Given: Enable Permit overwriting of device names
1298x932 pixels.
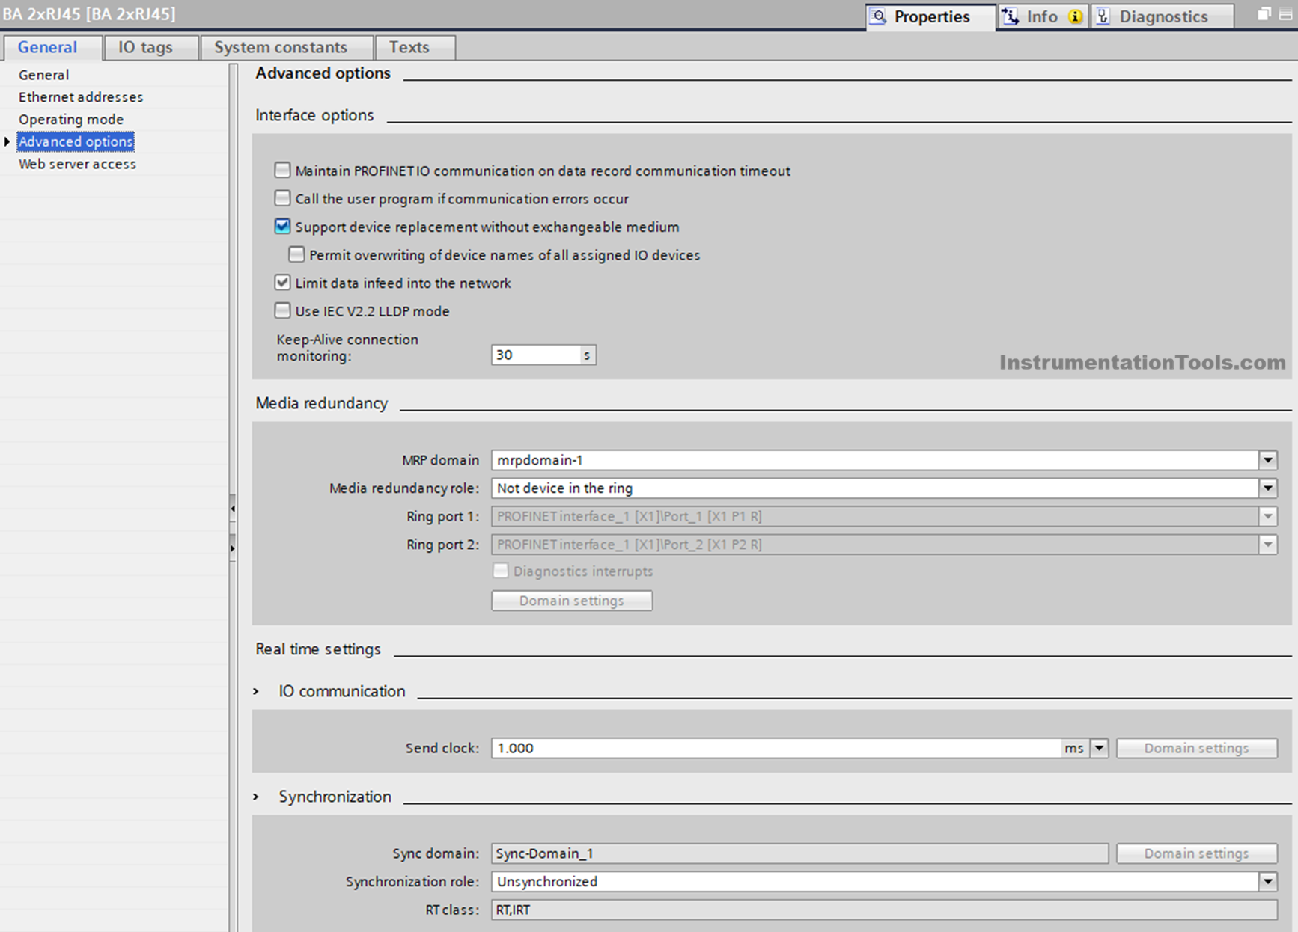Looking at the screenshot, I should [296, 254].
